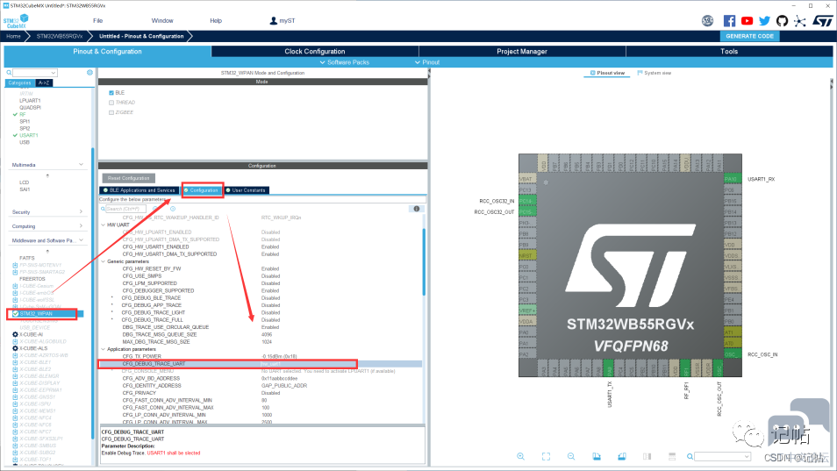The width and height of the screenshot is (837, 471).
Task: Click the vertical split view icon
Action: [647, 457]
